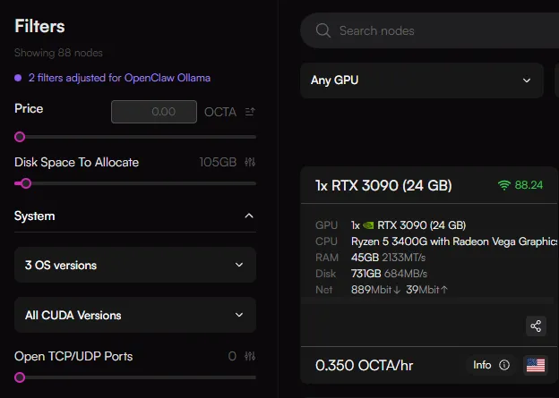Click the '39Mbit' upload speed value
The height and width of the screenshot is (398, 559).
(423, 290)
